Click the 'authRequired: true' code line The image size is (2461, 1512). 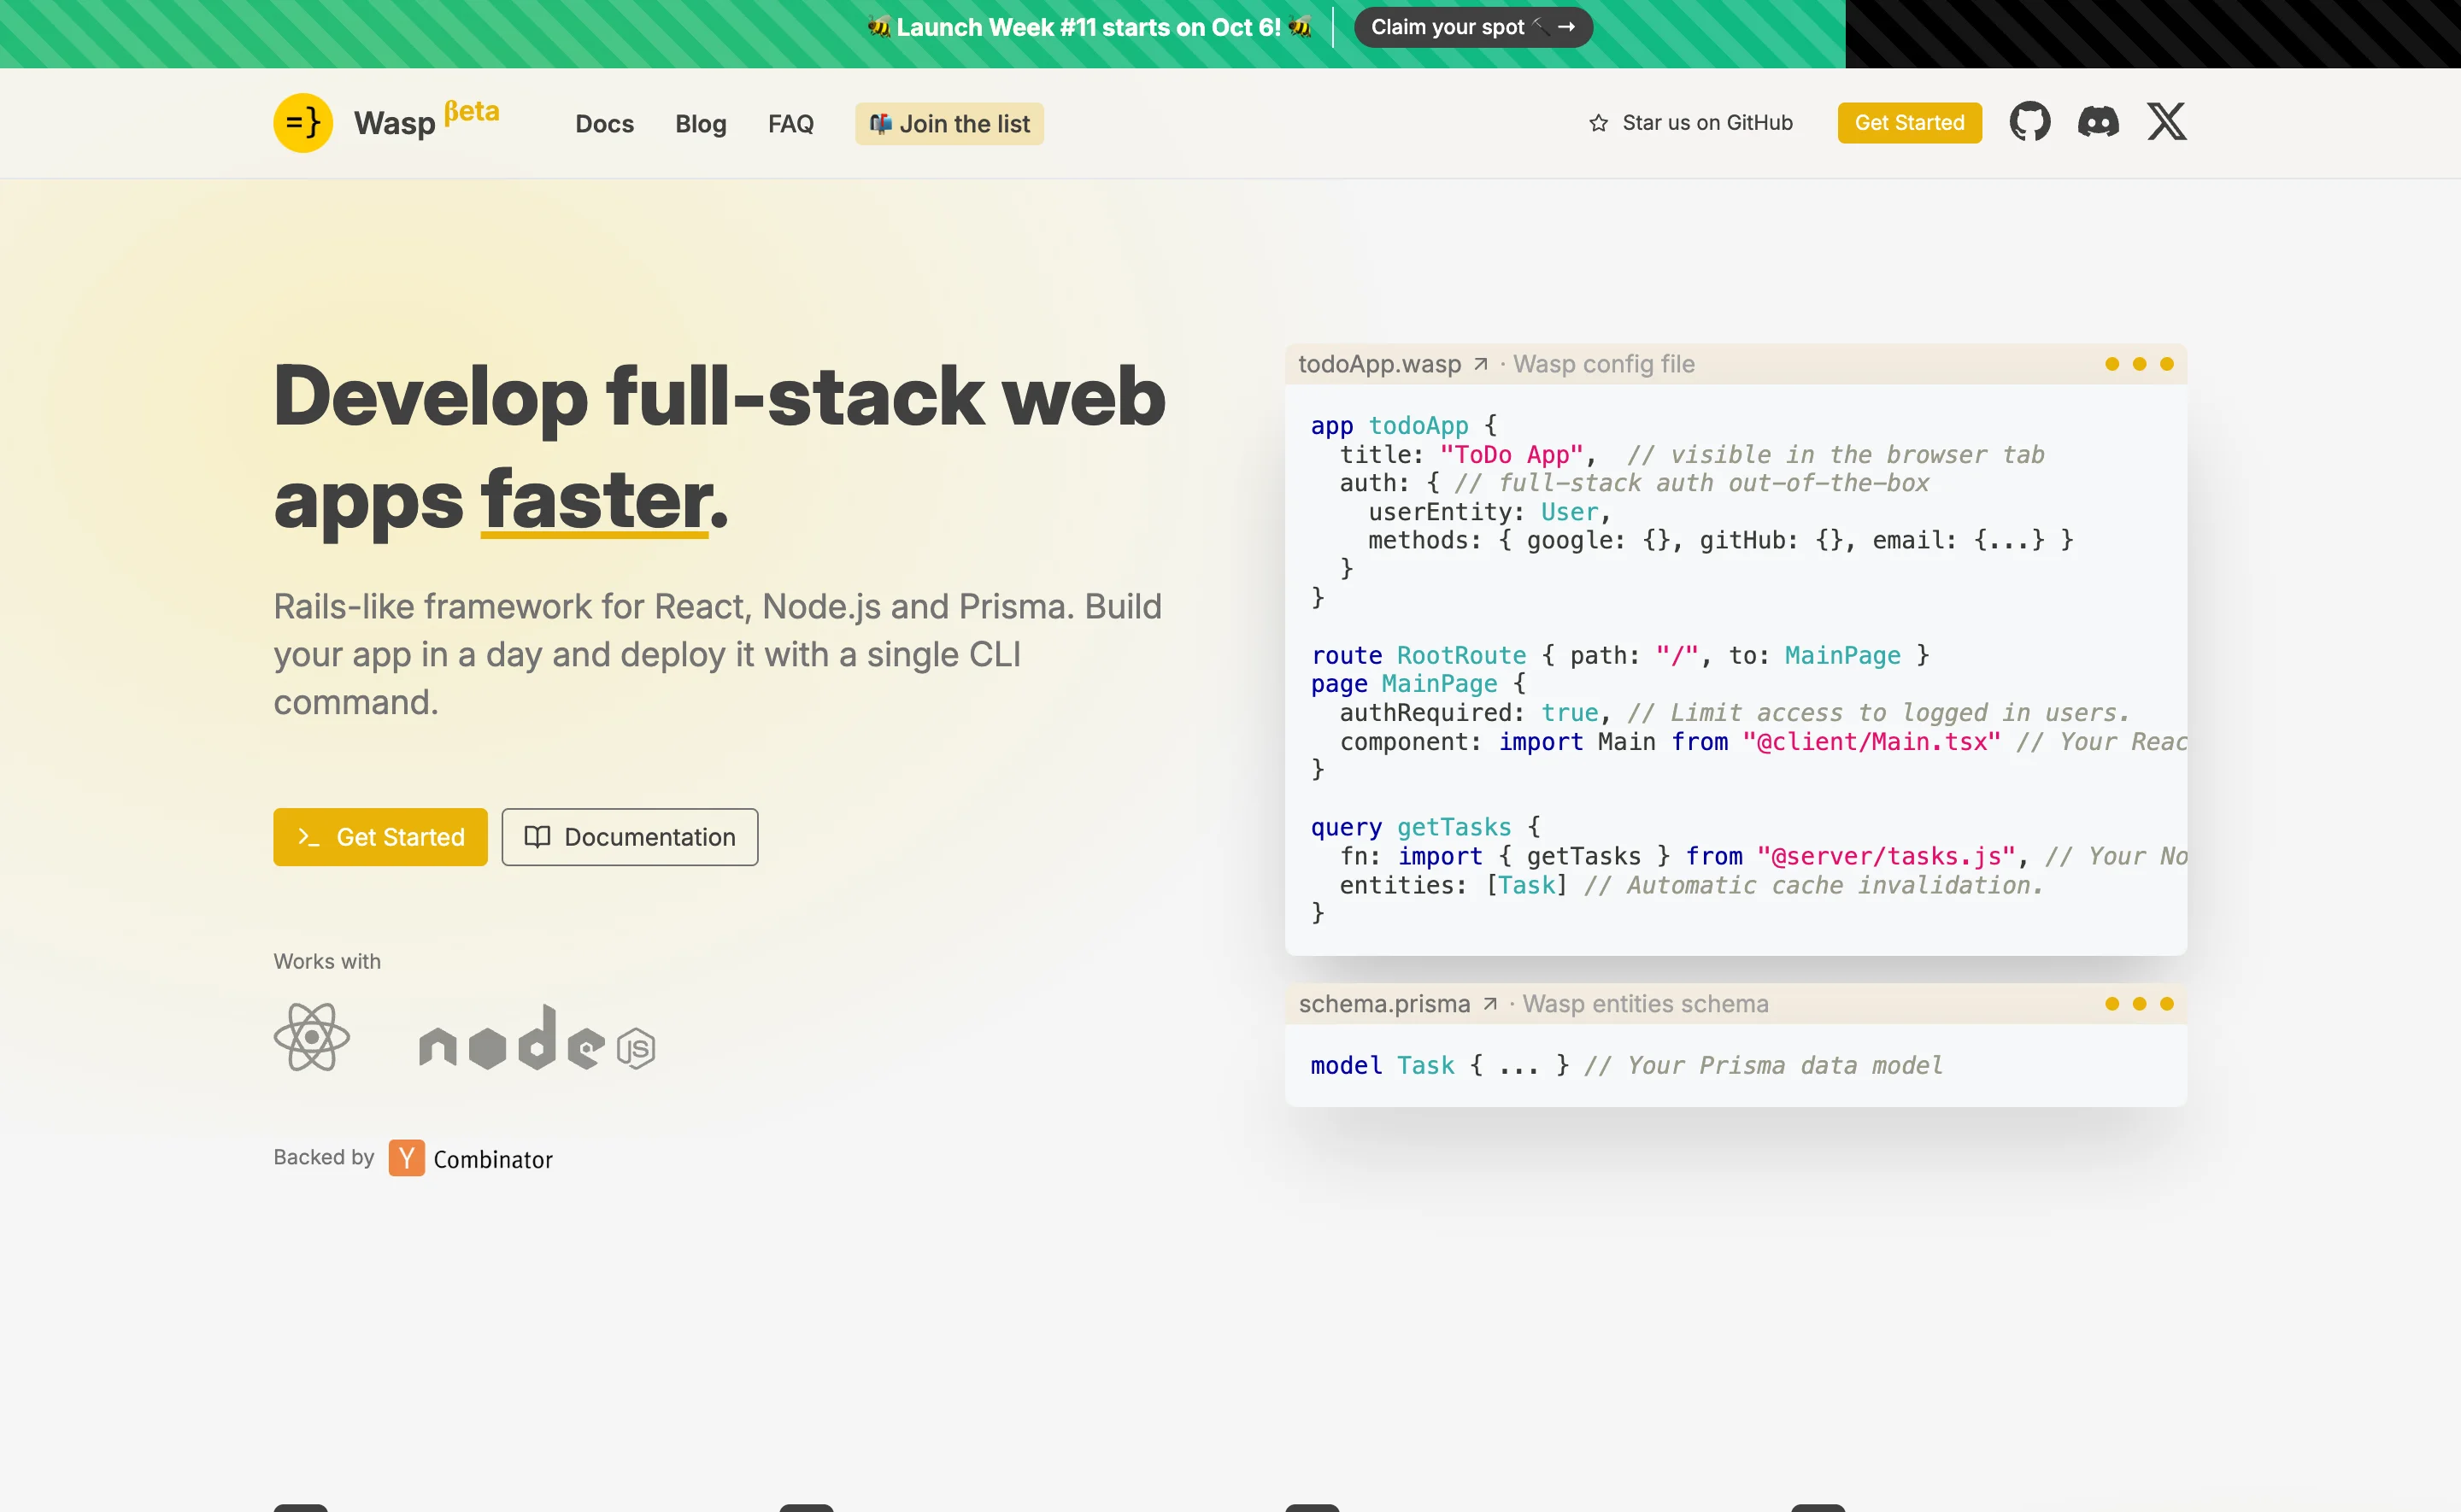click(1734, 712)
